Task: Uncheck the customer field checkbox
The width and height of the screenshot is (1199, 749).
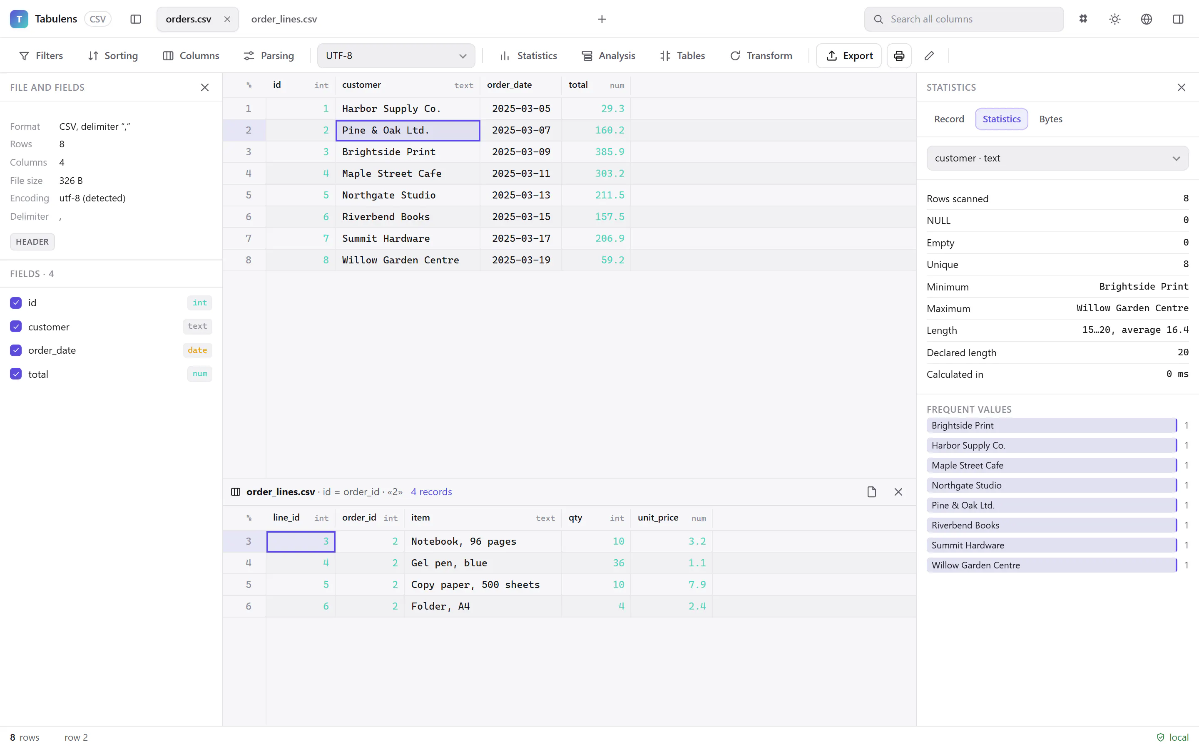Action: tap(16, 327)
